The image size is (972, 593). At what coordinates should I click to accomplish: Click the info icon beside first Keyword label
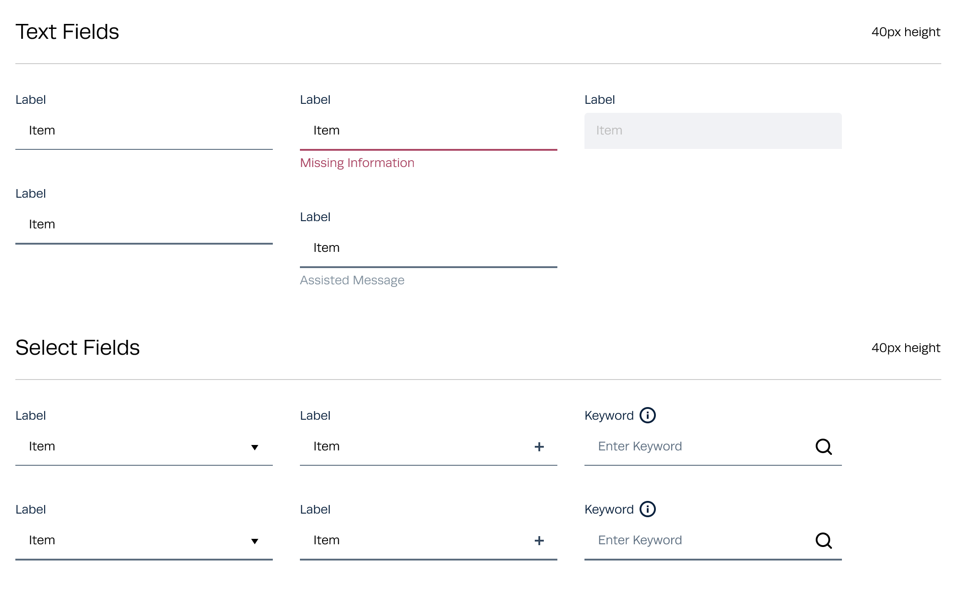(x=647, y=415)
